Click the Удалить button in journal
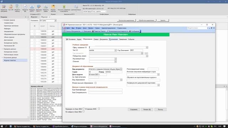This screenshot has width=228, height=128. pyautogui.click(x=163, y=20)
